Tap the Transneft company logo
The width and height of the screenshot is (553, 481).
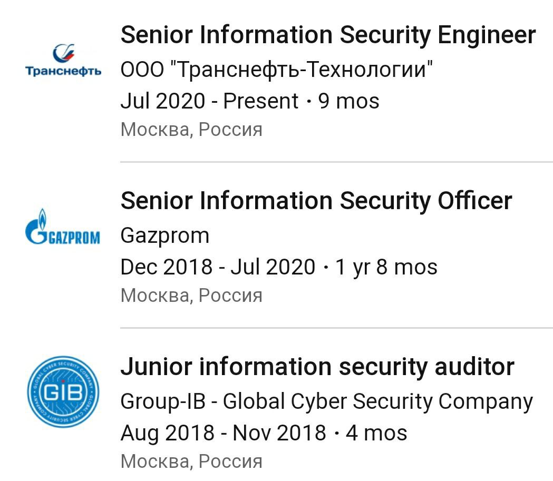click(63, 61)
